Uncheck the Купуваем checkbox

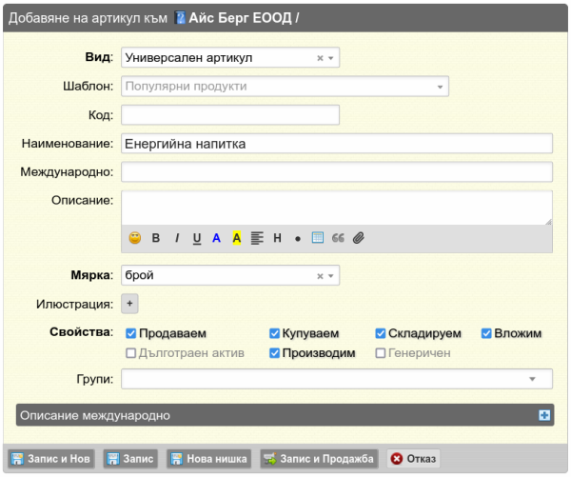(x=274, y=333)
